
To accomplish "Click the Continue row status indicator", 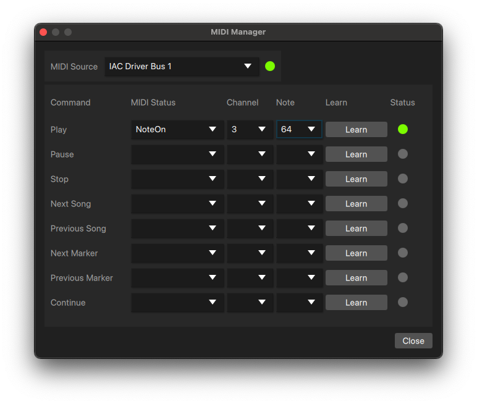I will click(403, 303).
